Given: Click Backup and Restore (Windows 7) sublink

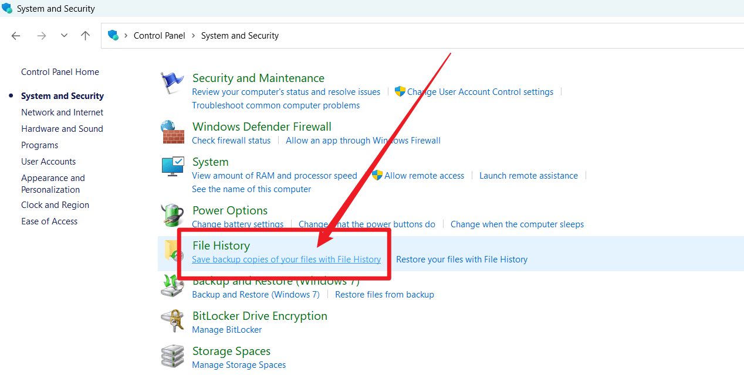Looking at the screenshot, I should coord(256,295).
